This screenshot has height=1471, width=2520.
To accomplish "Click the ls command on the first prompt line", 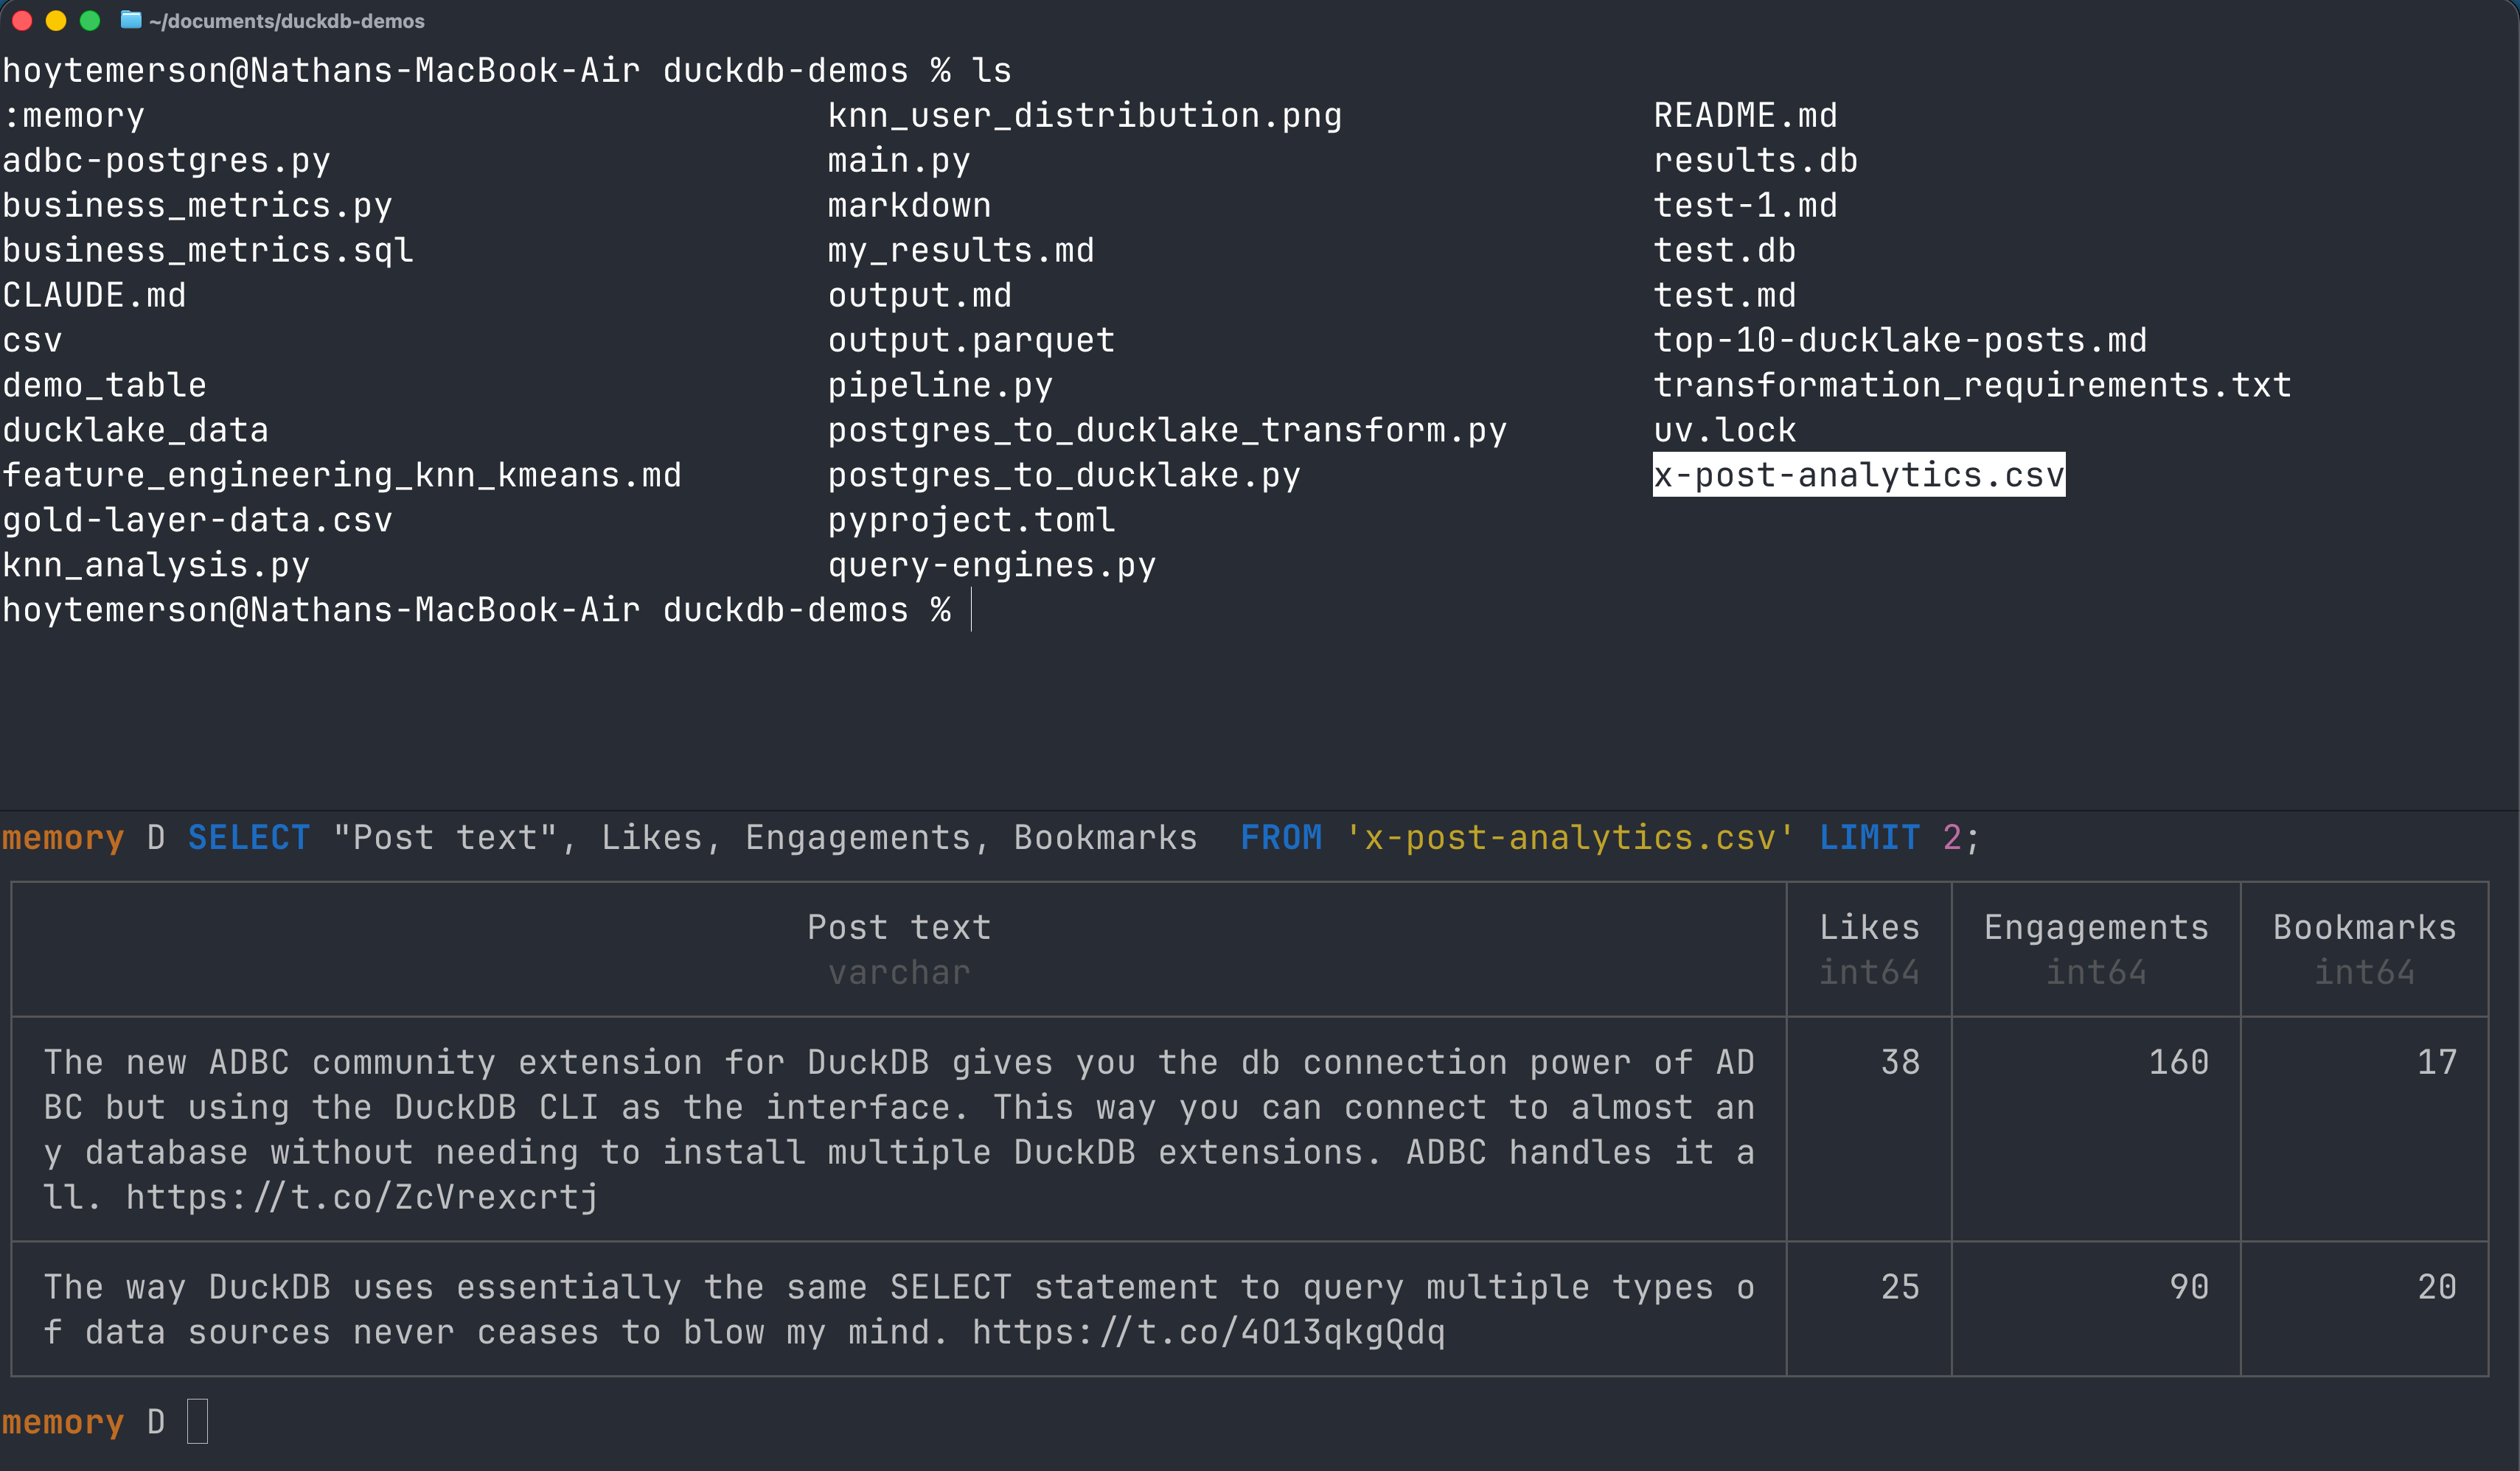I will (x=991, y=70).
